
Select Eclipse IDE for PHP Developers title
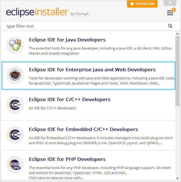67,159
